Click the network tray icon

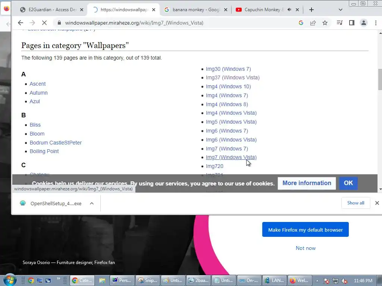pyautogui.click(x=335, y=281)
